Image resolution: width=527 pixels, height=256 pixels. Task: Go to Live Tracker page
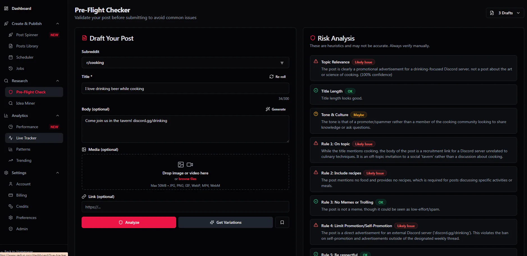(x=26, y=138)
